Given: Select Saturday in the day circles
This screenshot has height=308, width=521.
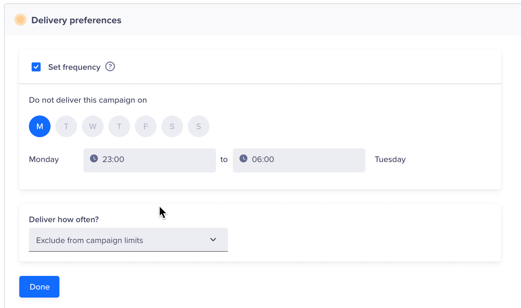Looking at the screenshot, I should tap(172, 126).
